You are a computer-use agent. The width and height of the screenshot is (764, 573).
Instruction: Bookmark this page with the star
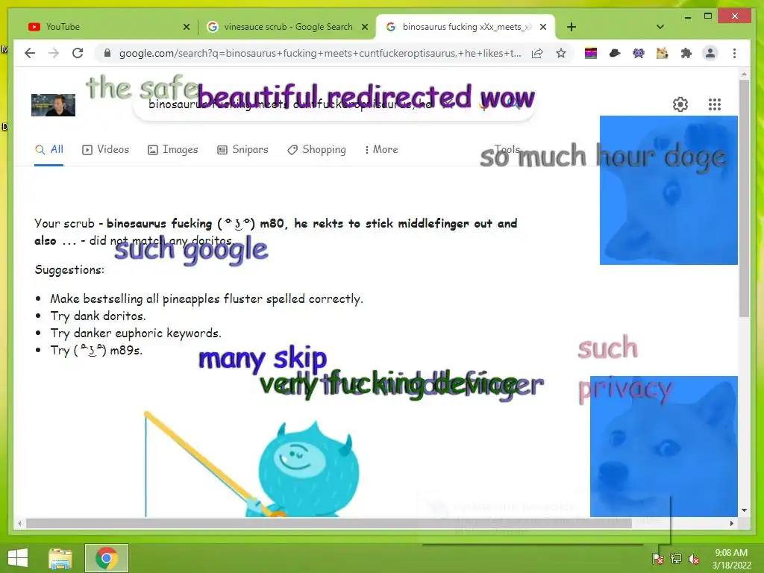[561, 53]
